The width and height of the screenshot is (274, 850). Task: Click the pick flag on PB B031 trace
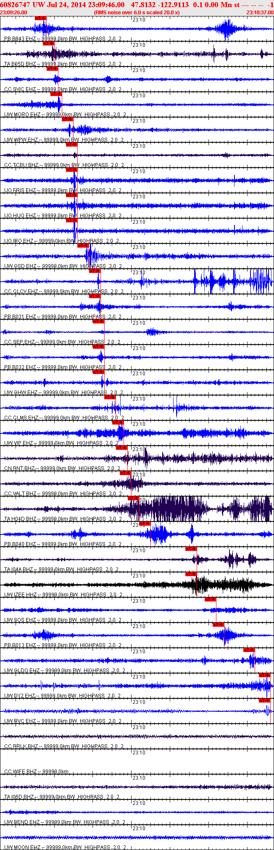coord(95,296)
